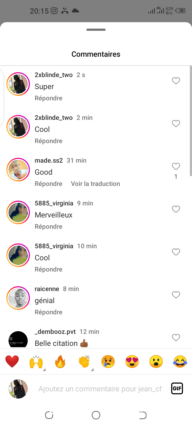The height and width of the screenshot is (428, 192).
Task: Open the GIF picker
Action: tap(177, 388)
